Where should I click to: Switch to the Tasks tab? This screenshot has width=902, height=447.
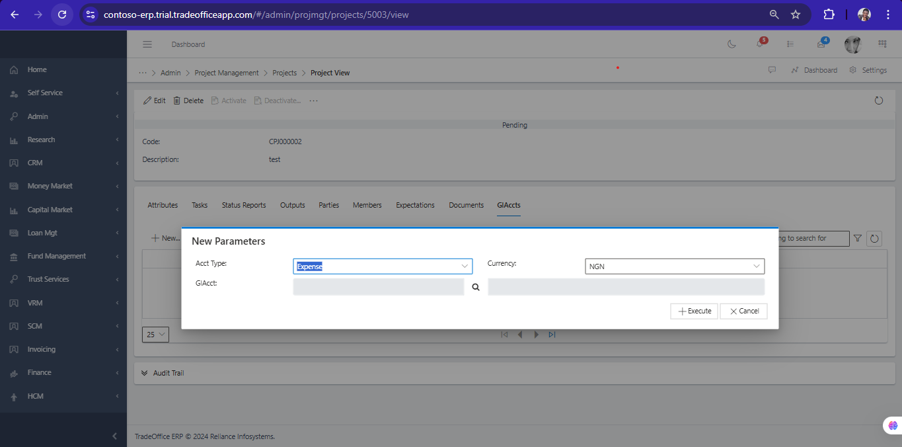pyautogui.click(x=200, y=205)
